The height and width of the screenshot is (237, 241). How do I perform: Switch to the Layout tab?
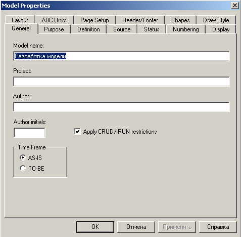(x=20, y=20)
